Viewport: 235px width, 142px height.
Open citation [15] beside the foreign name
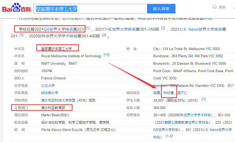(107, 55)
